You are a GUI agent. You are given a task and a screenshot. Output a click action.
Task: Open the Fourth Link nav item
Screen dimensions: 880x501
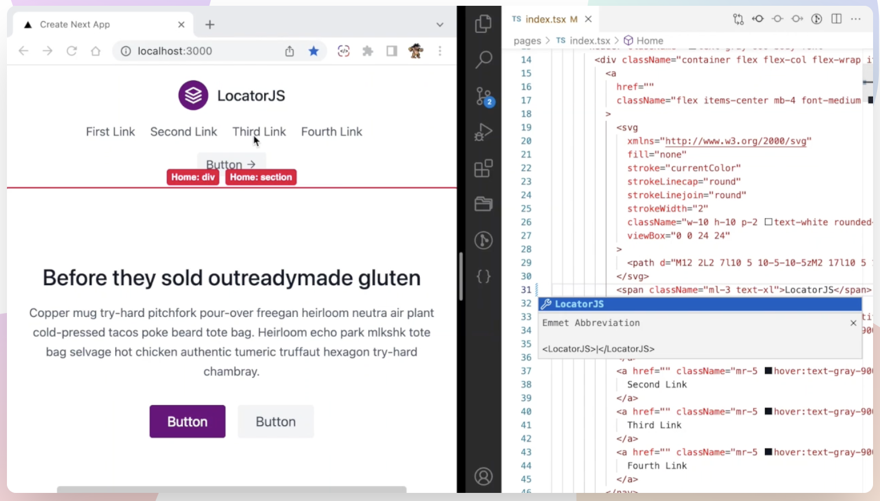(332, 131)
